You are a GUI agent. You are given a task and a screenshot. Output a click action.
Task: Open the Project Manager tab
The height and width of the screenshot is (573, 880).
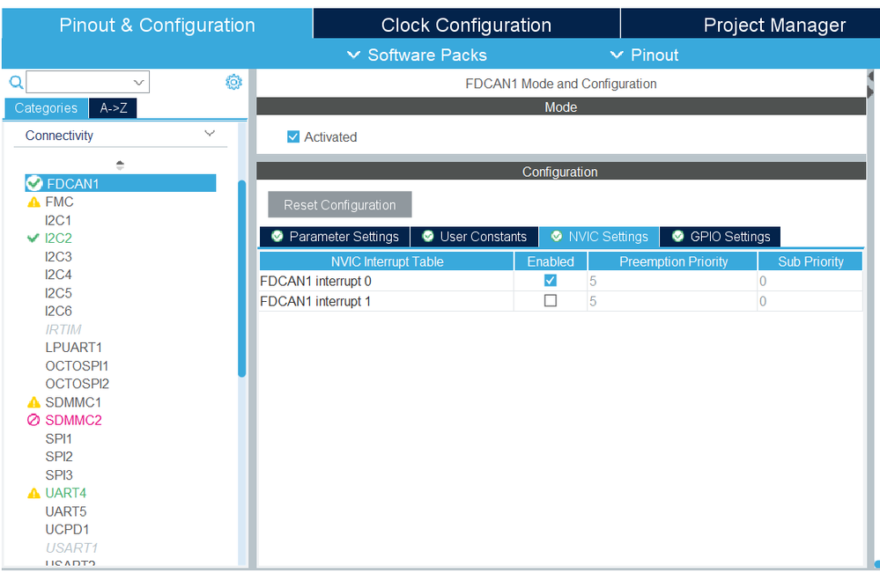[x=774, y=25]
